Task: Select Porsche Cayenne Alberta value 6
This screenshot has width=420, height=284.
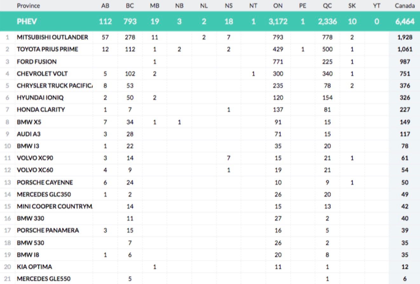Action: [105, 182]
